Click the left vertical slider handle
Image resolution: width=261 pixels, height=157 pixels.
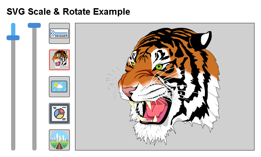13,38
